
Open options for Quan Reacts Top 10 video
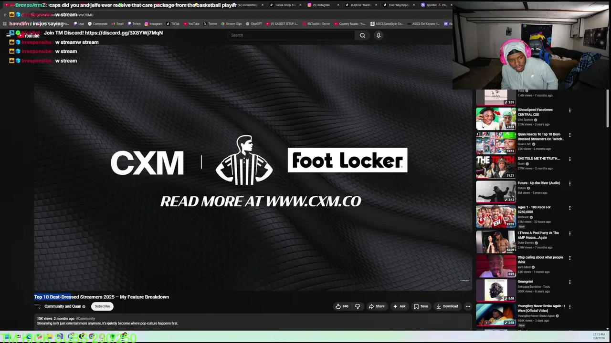(569, 135)
